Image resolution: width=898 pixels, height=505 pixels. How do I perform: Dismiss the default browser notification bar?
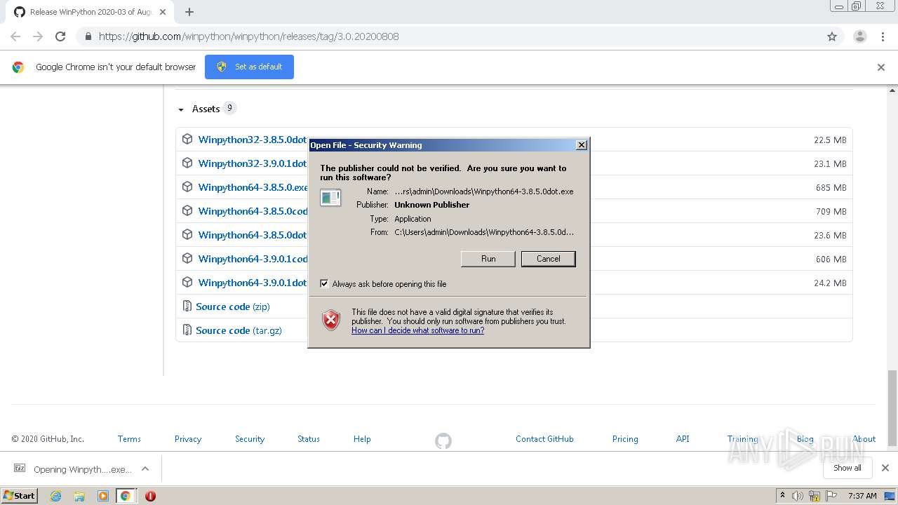pos(881,67)
